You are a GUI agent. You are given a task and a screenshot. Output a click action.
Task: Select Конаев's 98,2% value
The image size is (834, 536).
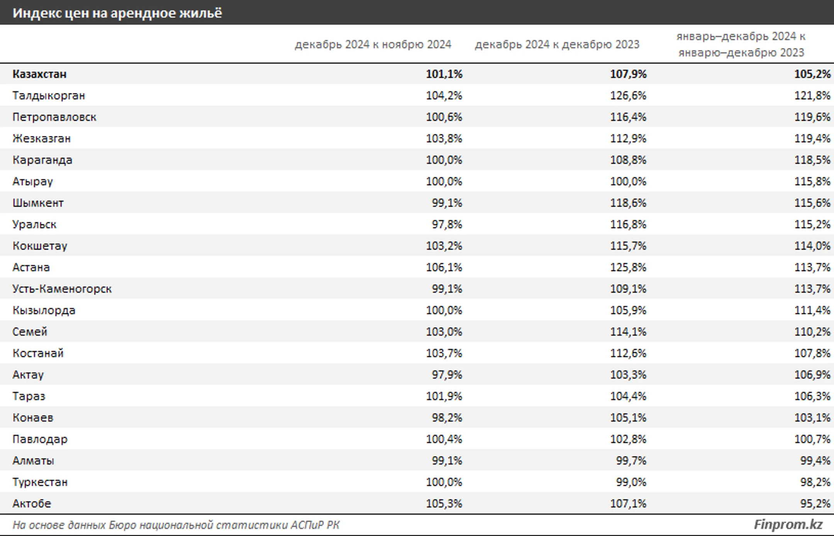click(447, 418)
